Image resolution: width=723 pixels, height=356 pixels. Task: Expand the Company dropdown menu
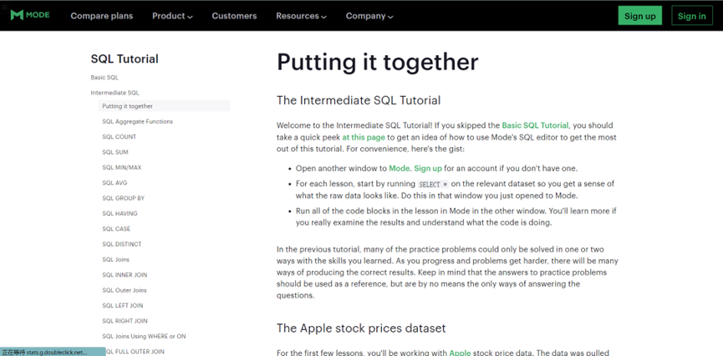tap(369, 16)
